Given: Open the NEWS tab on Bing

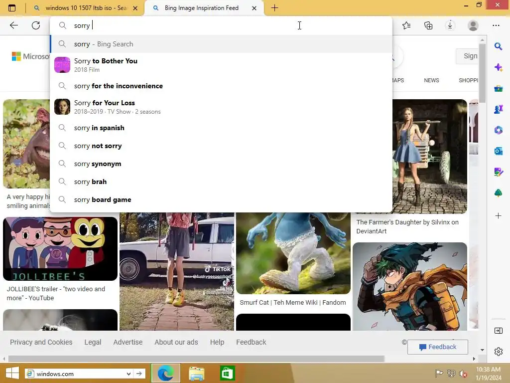Looking at the screenshot, I should click(x=431, y=80).
